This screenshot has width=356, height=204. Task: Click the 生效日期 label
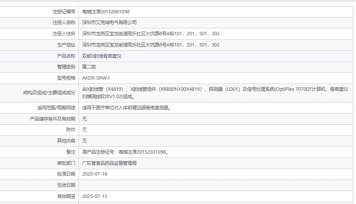(66, 185)
